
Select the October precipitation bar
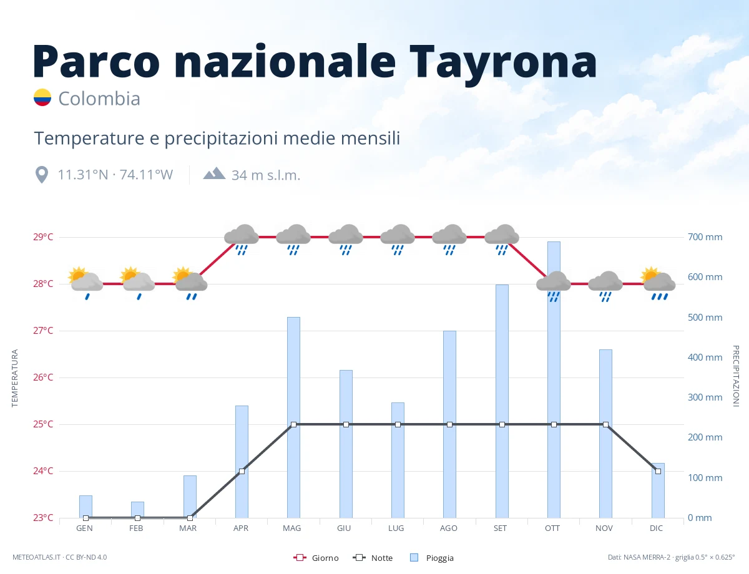point(554,379)
